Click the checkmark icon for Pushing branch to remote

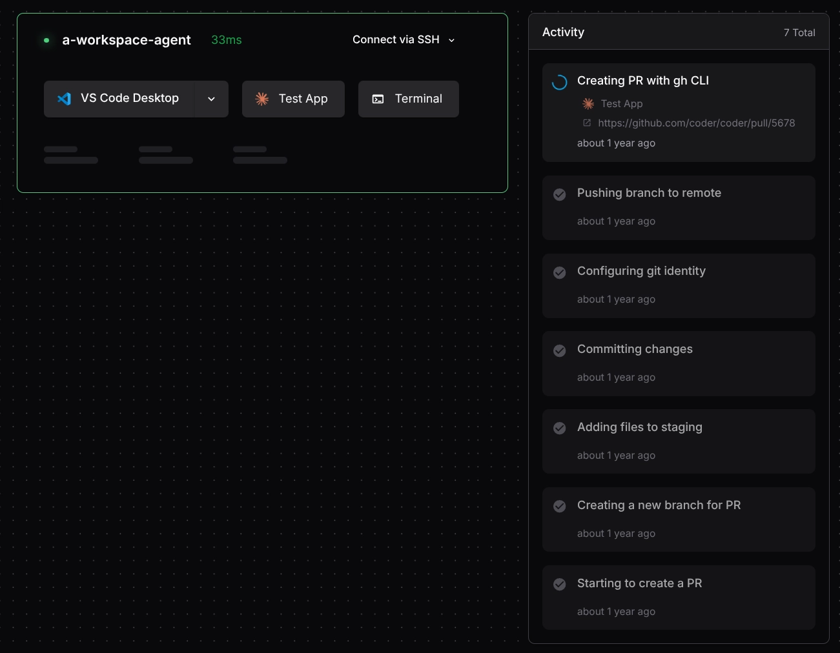(560, 194)
